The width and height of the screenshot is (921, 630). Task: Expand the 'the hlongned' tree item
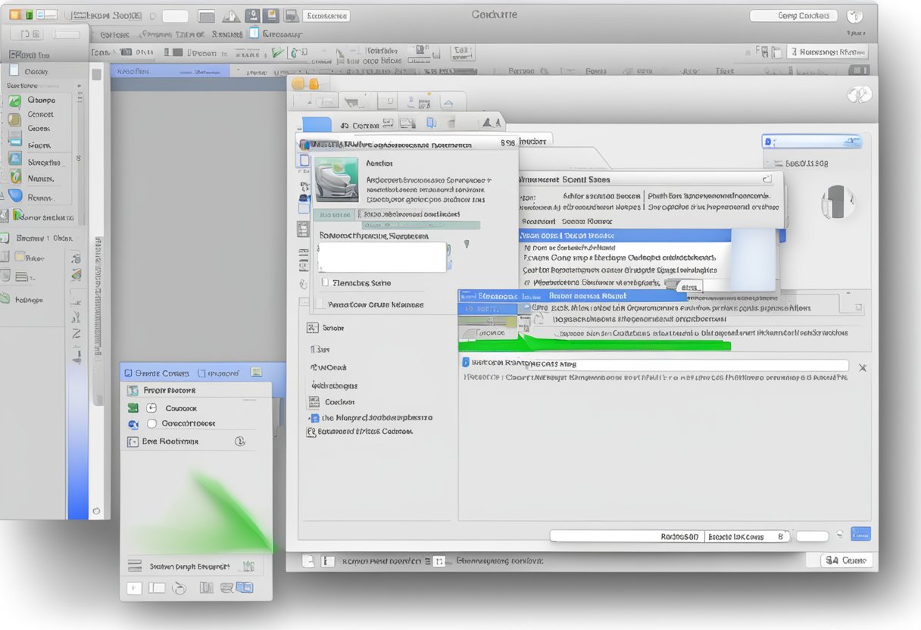(311, 418)
